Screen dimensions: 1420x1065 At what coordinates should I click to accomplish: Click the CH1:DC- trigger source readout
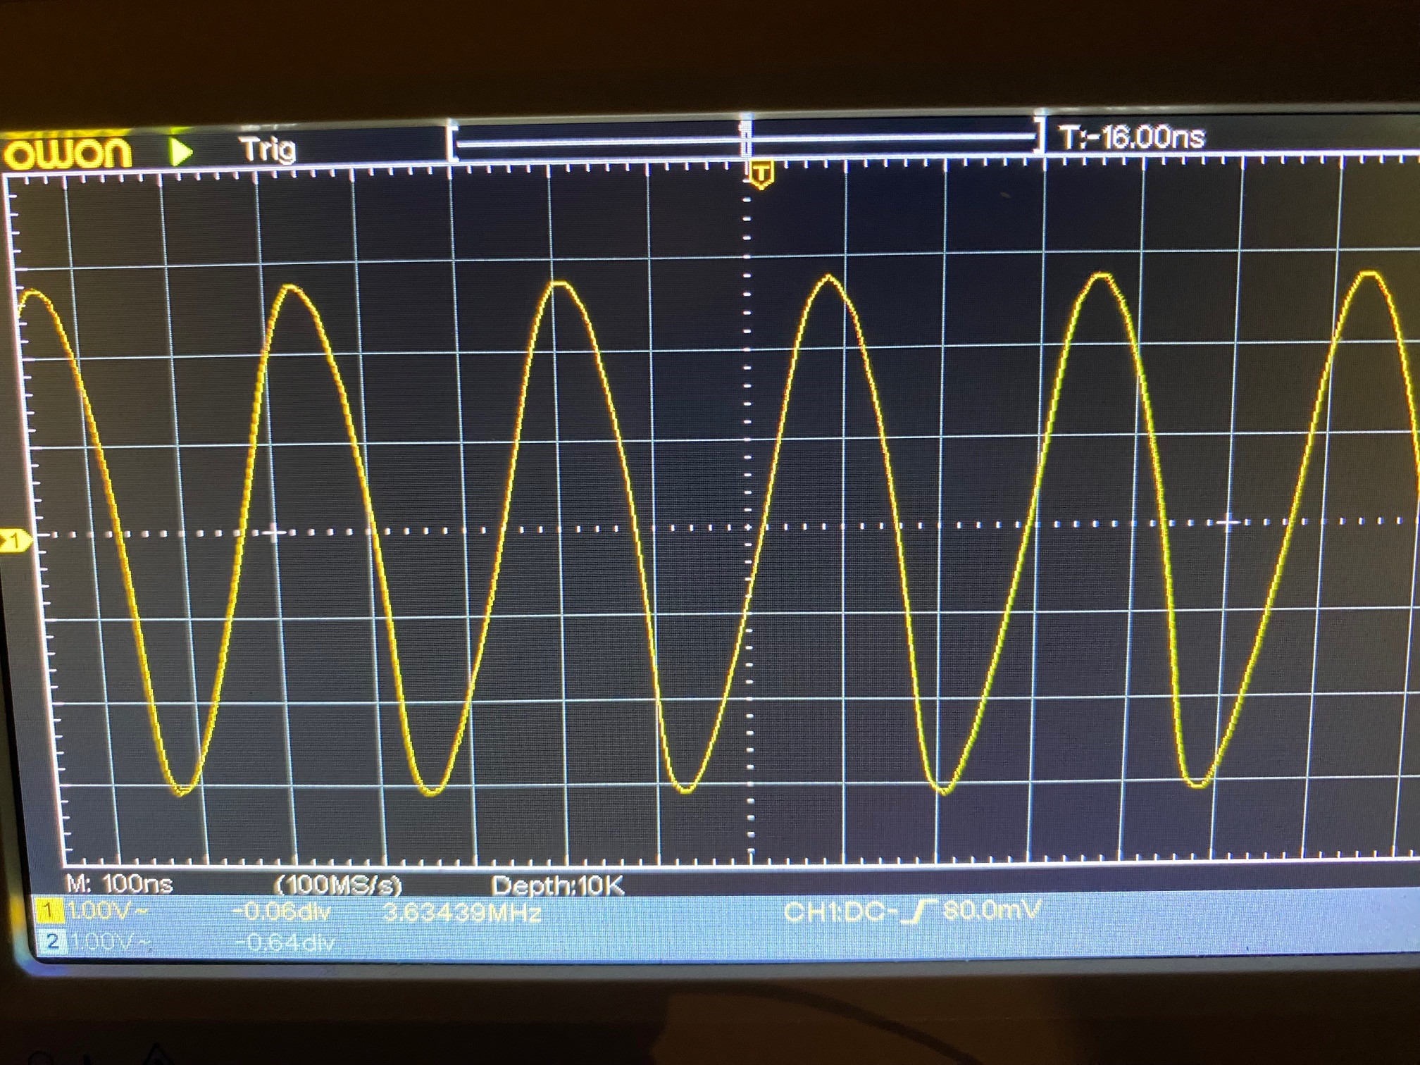[841, 912]
